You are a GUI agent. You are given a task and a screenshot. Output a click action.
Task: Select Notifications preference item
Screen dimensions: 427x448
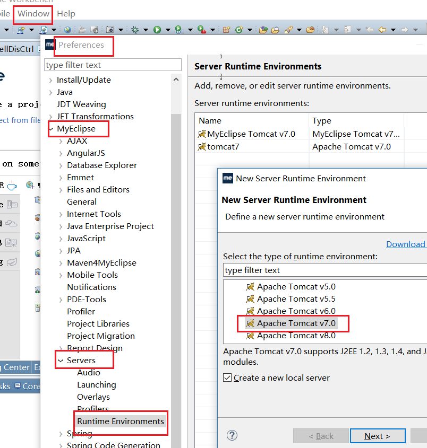pyautogui.click(x=91, y=287)
